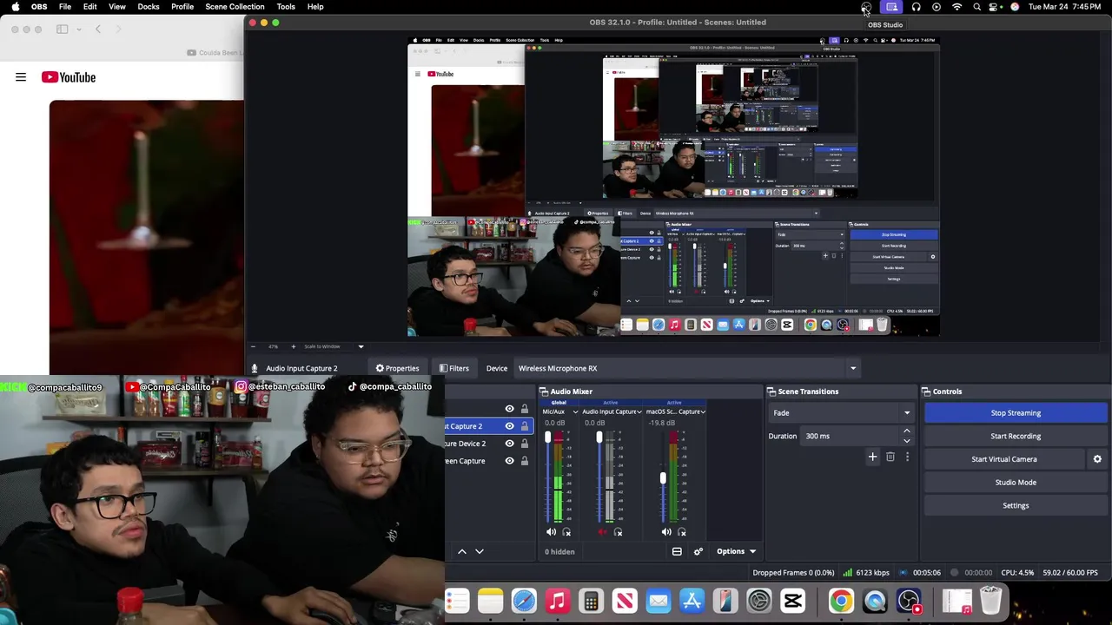Viewport: 1112px width, 625px height.
Task: Open OBS Settings from Controls
Action: [1016, 505]
